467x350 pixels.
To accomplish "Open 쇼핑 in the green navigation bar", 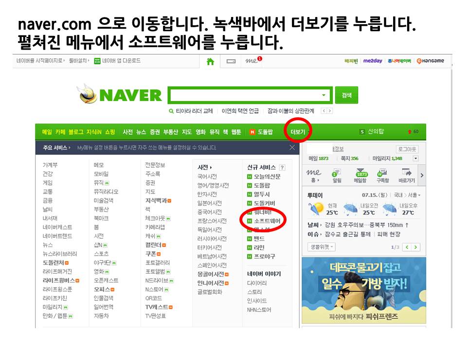I will pos(109,132).
